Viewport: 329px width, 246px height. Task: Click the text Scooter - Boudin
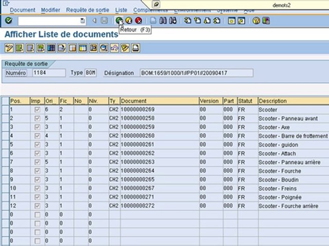tap(278, 180)
